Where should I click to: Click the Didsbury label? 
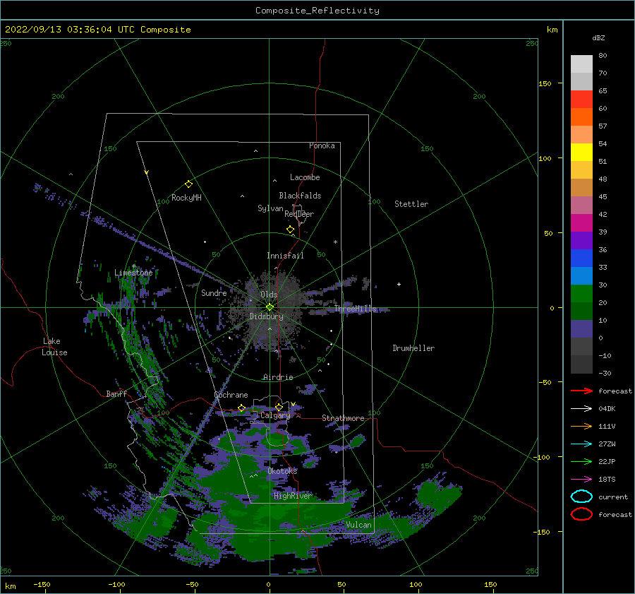266,316
